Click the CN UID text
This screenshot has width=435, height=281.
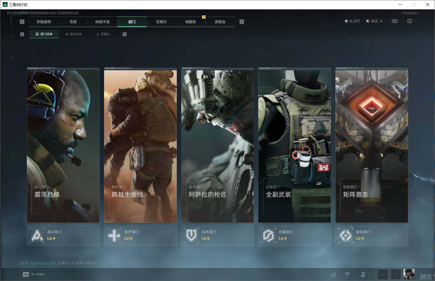(43, 13)
